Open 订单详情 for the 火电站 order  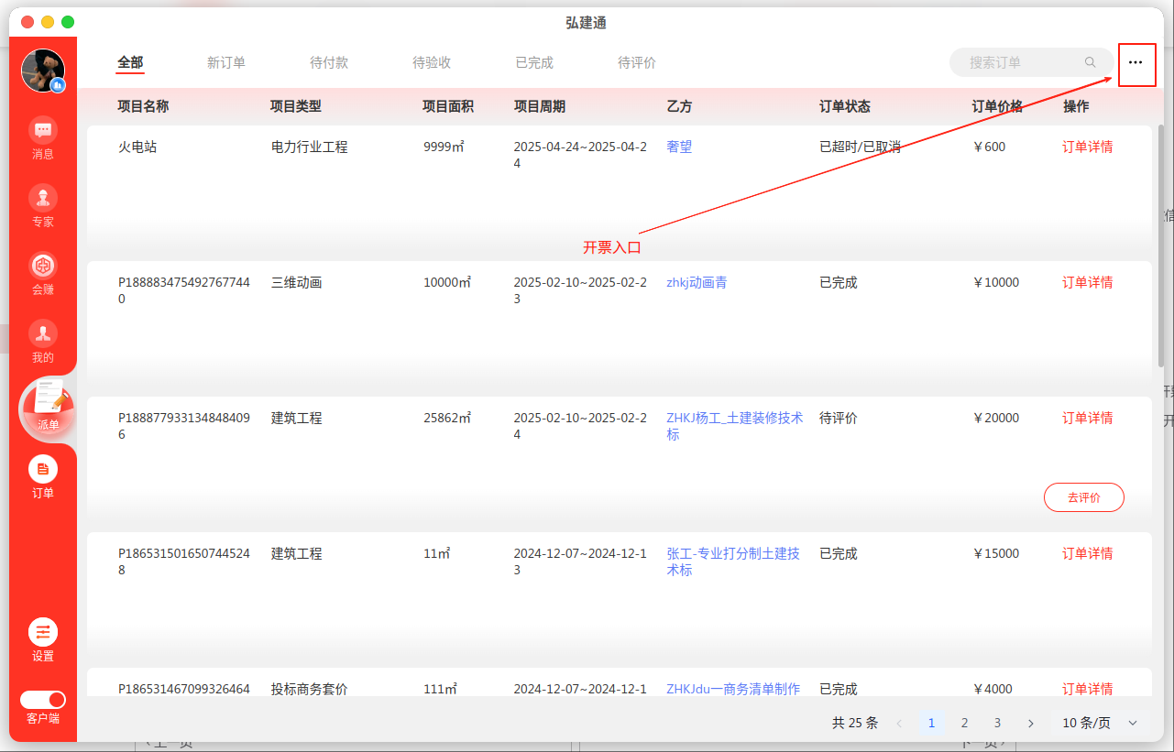1087,147
